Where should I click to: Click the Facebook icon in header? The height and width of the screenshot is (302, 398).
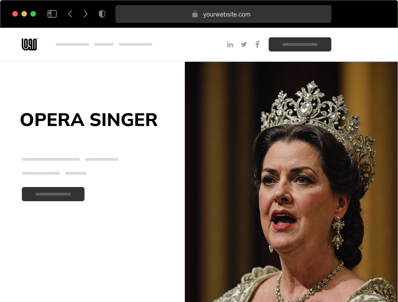257,44
